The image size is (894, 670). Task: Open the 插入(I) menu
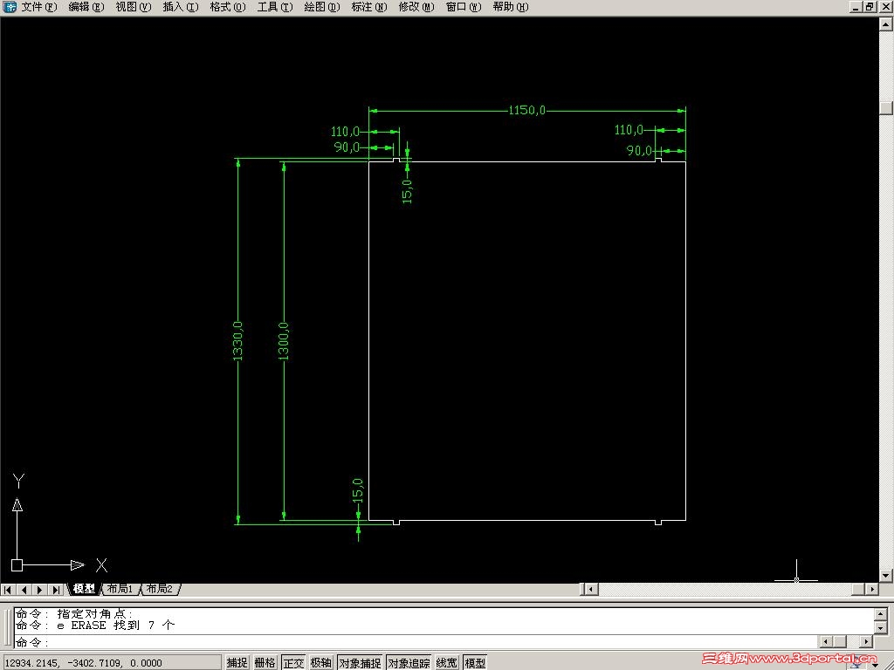coord(181,7)
